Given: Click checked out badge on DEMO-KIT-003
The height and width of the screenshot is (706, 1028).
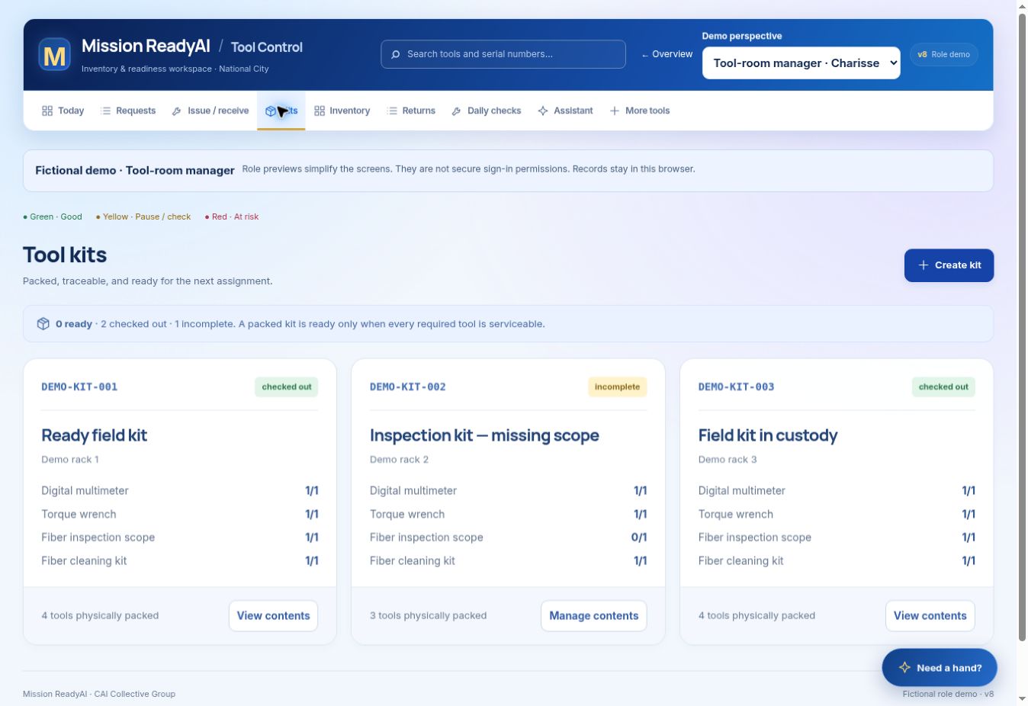Looking at the screenshot, I should click(943, 387).
